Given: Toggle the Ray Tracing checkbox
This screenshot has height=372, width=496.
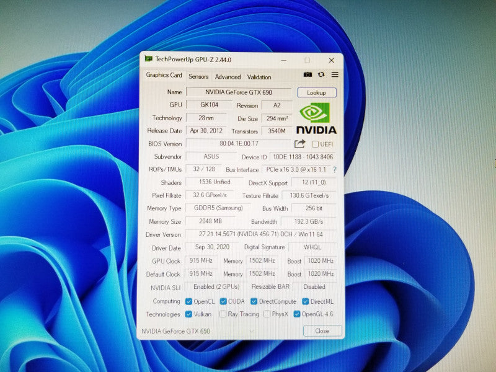Looking at the screenshot, I should tap(223, 314).
